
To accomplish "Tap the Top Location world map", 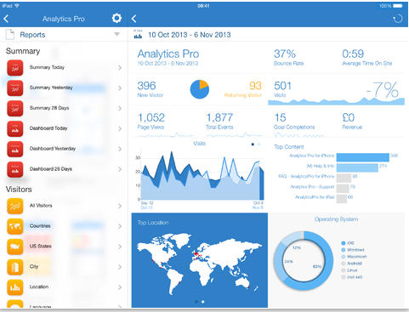I will tap(200, 263).
